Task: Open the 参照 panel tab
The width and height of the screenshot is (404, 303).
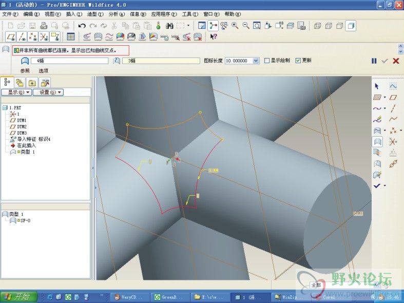Action: [x=25, y=70]
